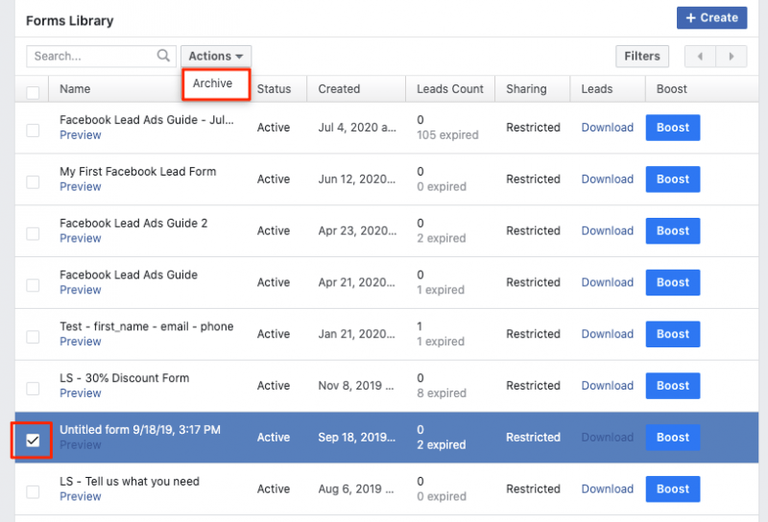Preview Untitled form 9/18/19
This screenshot has width=768, height=522.
point(81,444)
